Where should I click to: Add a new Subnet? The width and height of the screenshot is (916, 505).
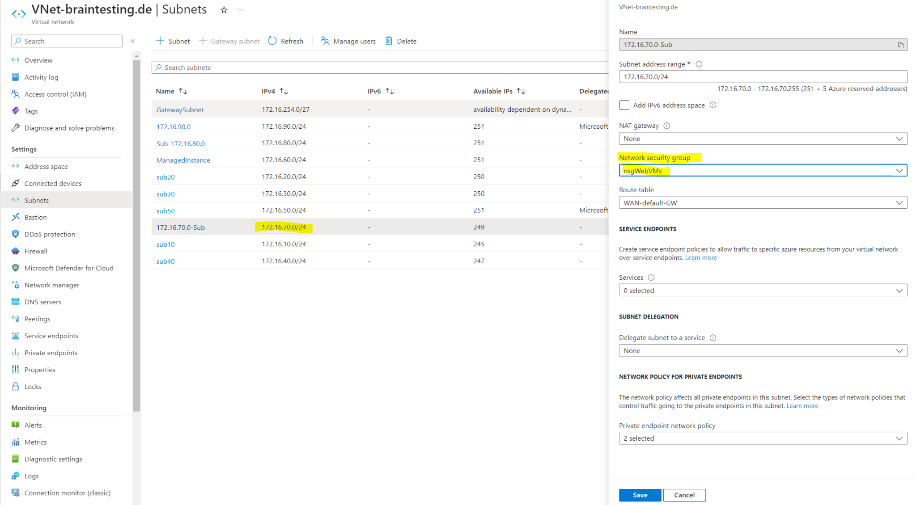pyautogui.click(x=173, y=41)
